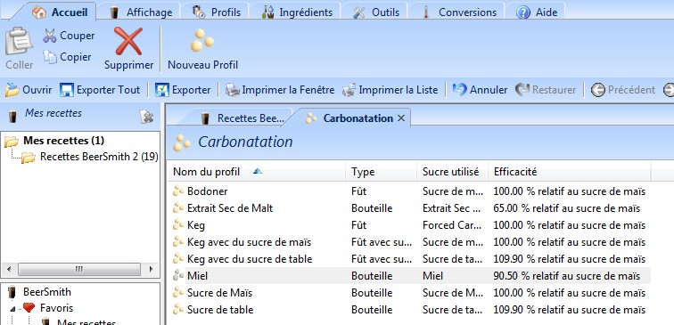
Task: Select Favoris in the navigation tree
Action: (x=57, y=308)
